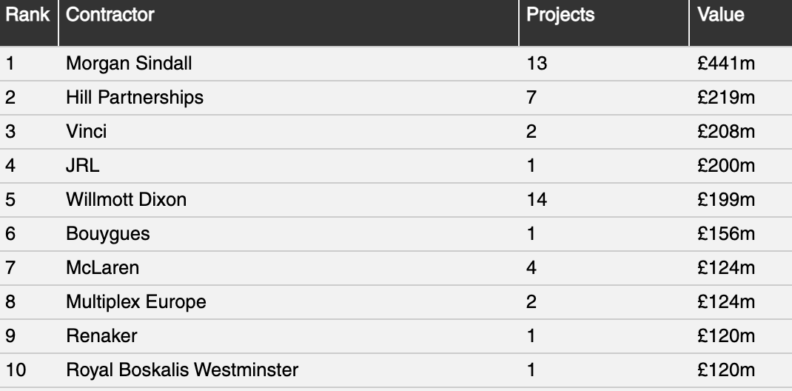The height and width of the screenshot is (391, 792).
Task: Select Willmott Dixon in the table
Action: tap(127, 199)
